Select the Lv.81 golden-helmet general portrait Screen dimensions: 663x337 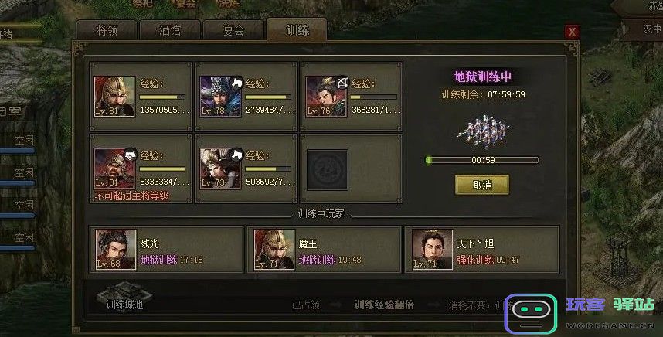[114, 97]
